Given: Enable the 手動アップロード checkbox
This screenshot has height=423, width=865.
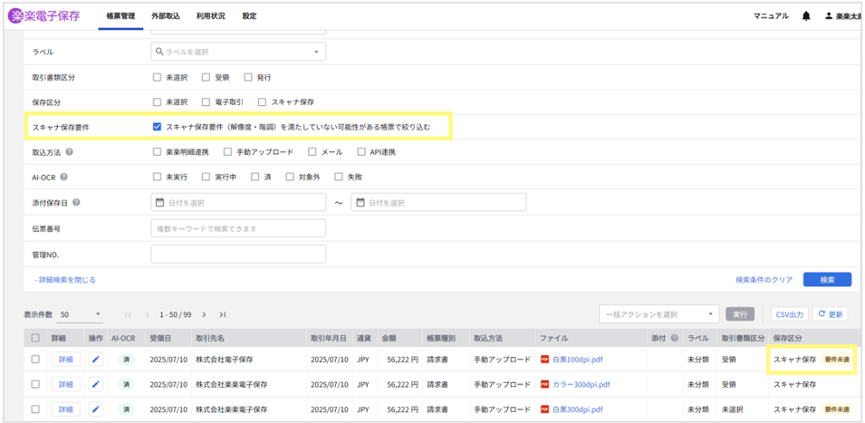Looking at the screenshot, I should [228, 152].
